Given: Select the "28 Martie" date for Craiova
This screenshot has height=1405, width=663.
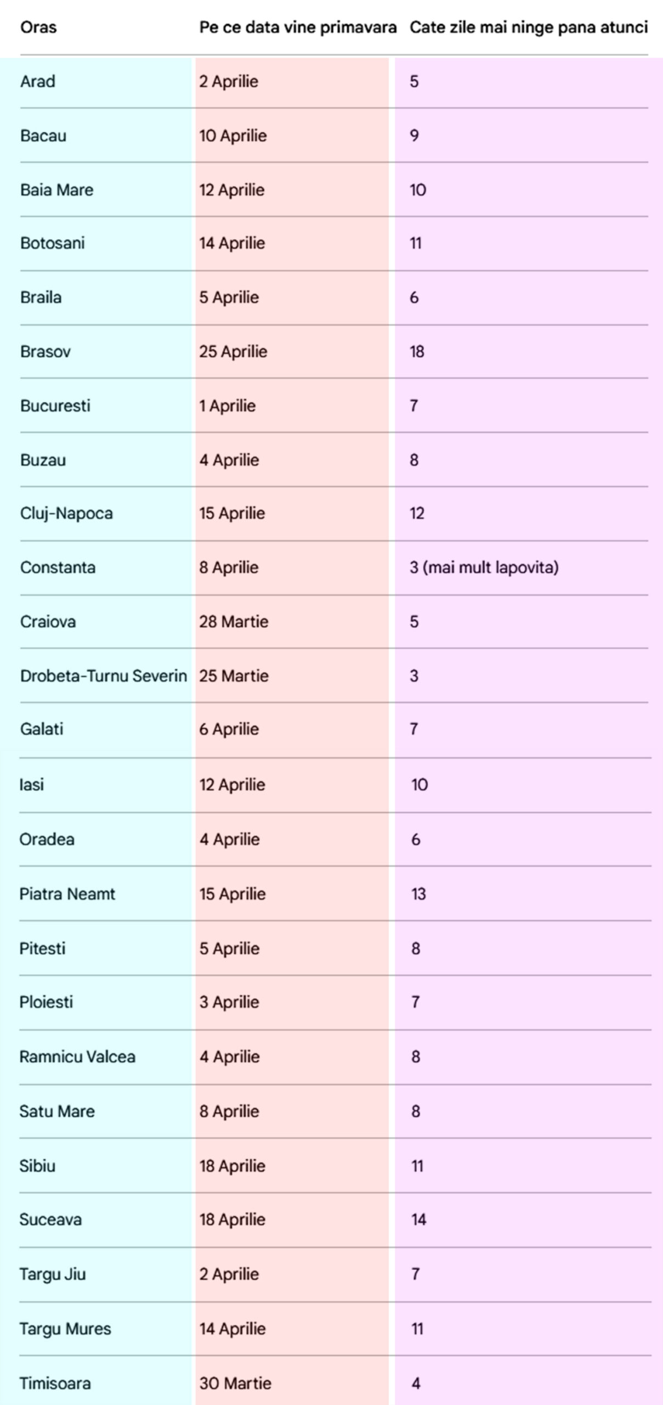Looking at the screenshot, I should point(234,622).
